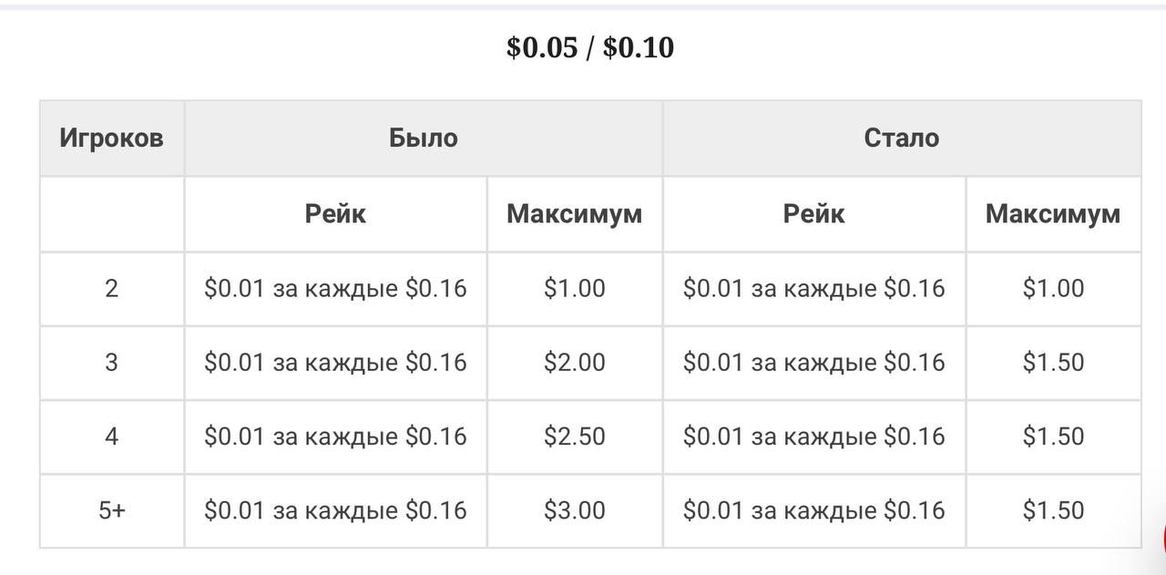Click "Рейк" subheader under Стало
The image size is (1166, 575).
[x=813, y=214]
